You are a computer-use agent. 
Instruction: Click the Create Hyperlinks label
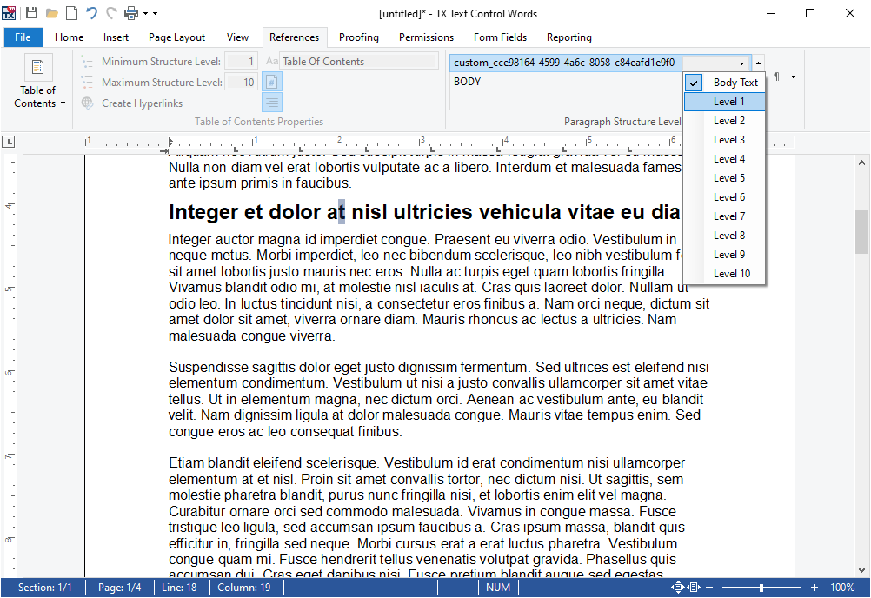click(x=142, y=103)
